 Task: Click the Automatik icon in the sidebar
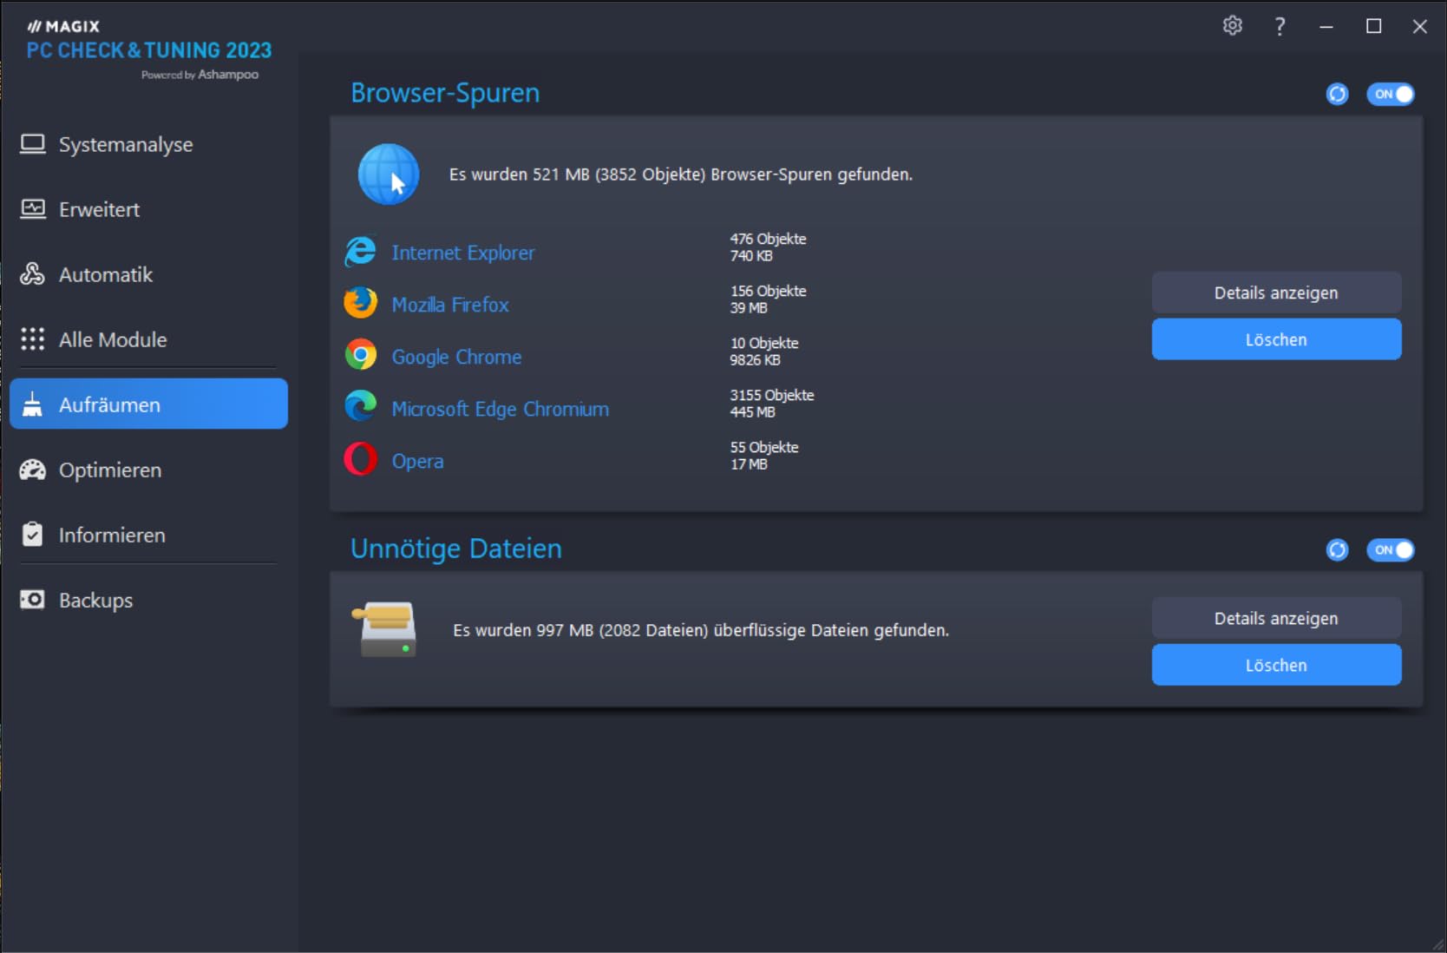(x=32, y=274)
